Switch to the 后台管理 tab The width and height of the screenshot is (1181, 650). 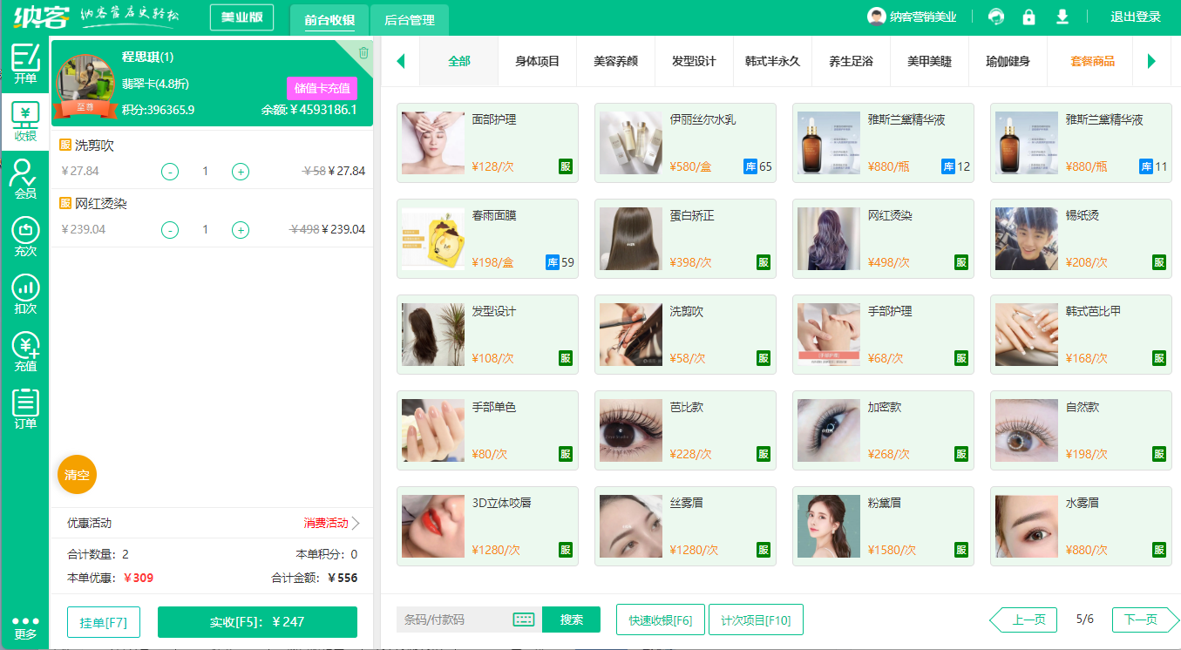coord(409,19)
